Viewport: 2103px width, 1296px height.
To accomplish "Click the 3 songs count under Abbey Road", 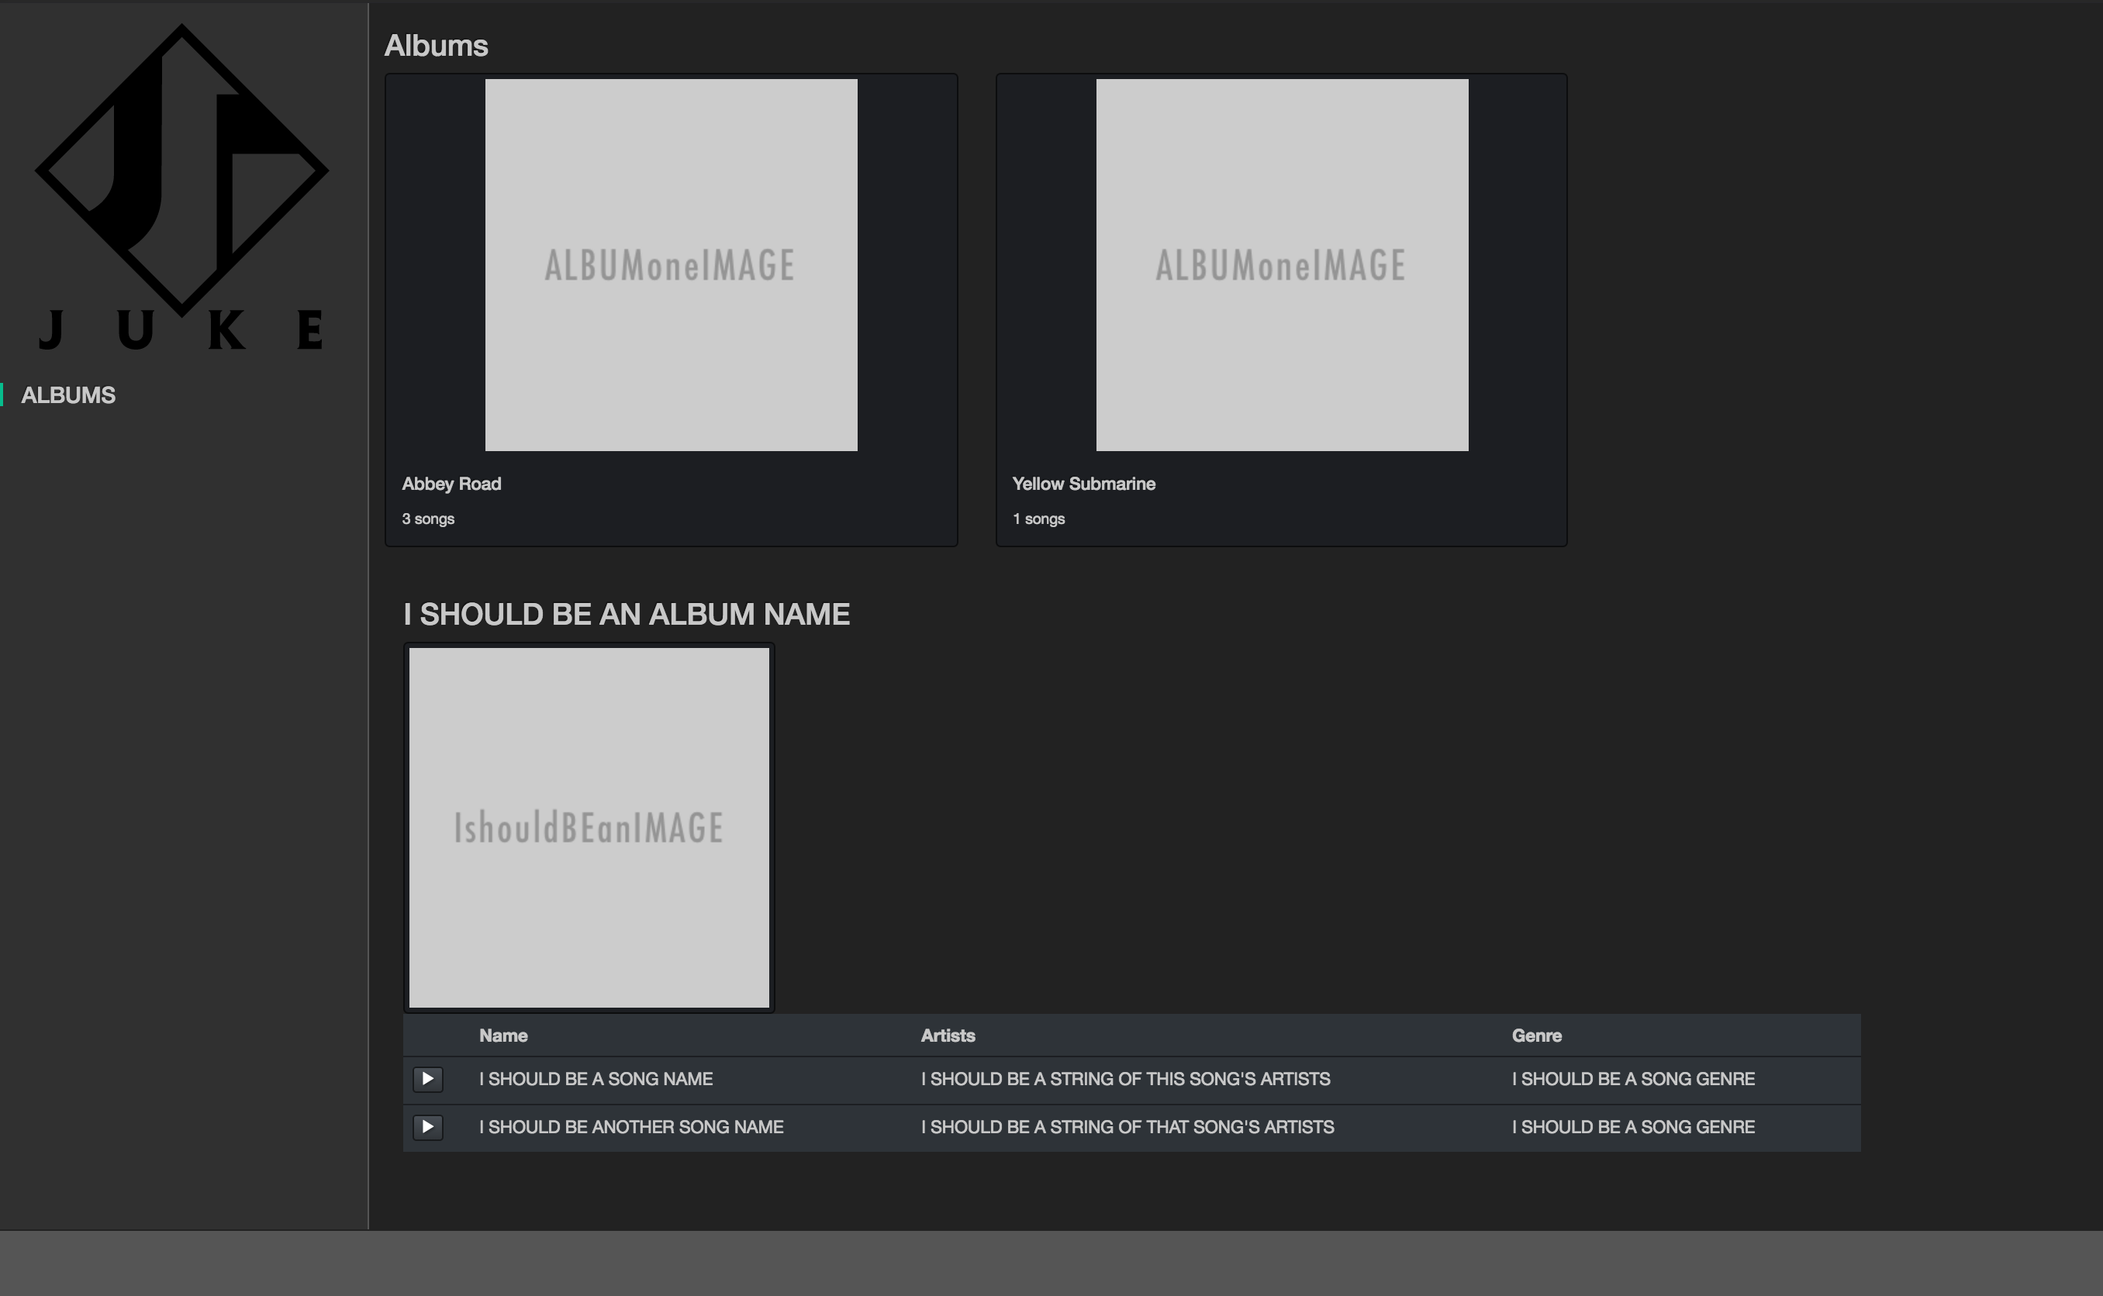I will pos(428,519).
